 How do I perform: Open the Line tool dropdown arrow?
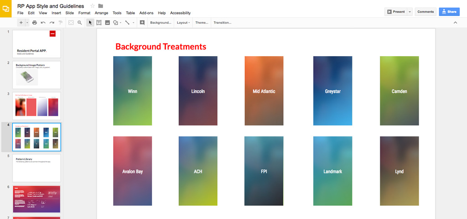[134, 23]
